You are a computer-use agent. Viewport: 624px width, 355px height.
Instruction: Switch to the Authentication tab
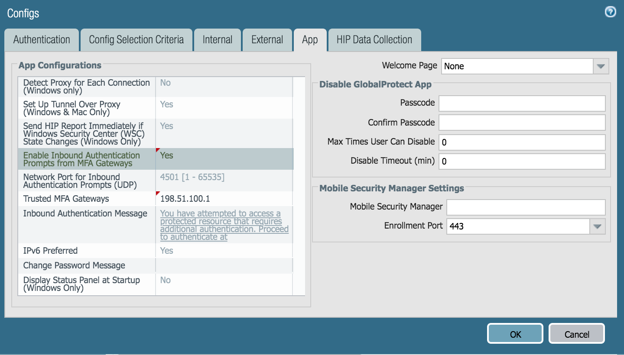[x=42, y=40]
